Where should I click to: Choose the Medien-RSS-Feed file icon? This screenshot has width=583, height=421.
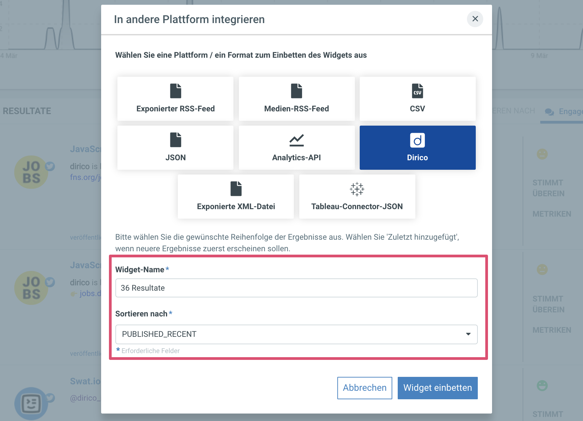[297, 91]
